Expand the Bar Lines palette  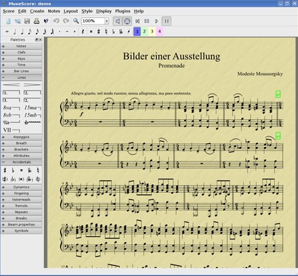(21, 71)
